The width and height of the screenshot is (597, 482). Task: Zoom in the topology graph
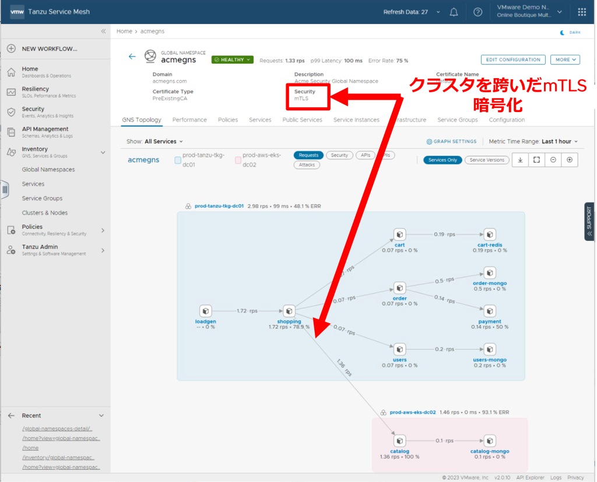[570, 160]
